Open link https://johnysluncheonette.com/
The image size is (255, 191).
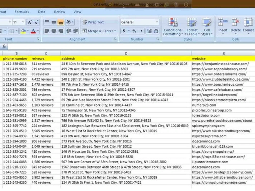[219, 183]
